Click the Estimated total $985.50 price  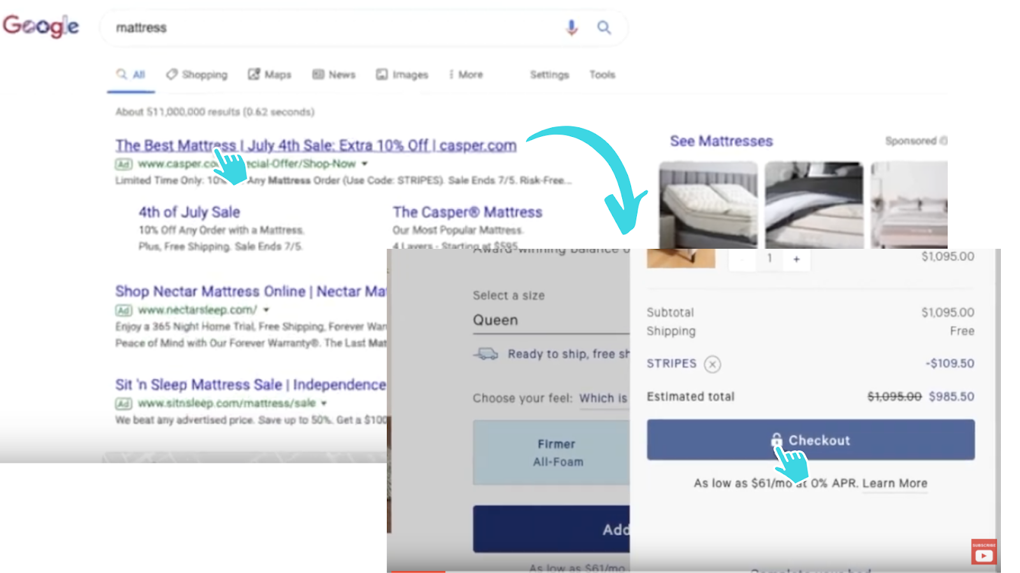pos(951,397)
